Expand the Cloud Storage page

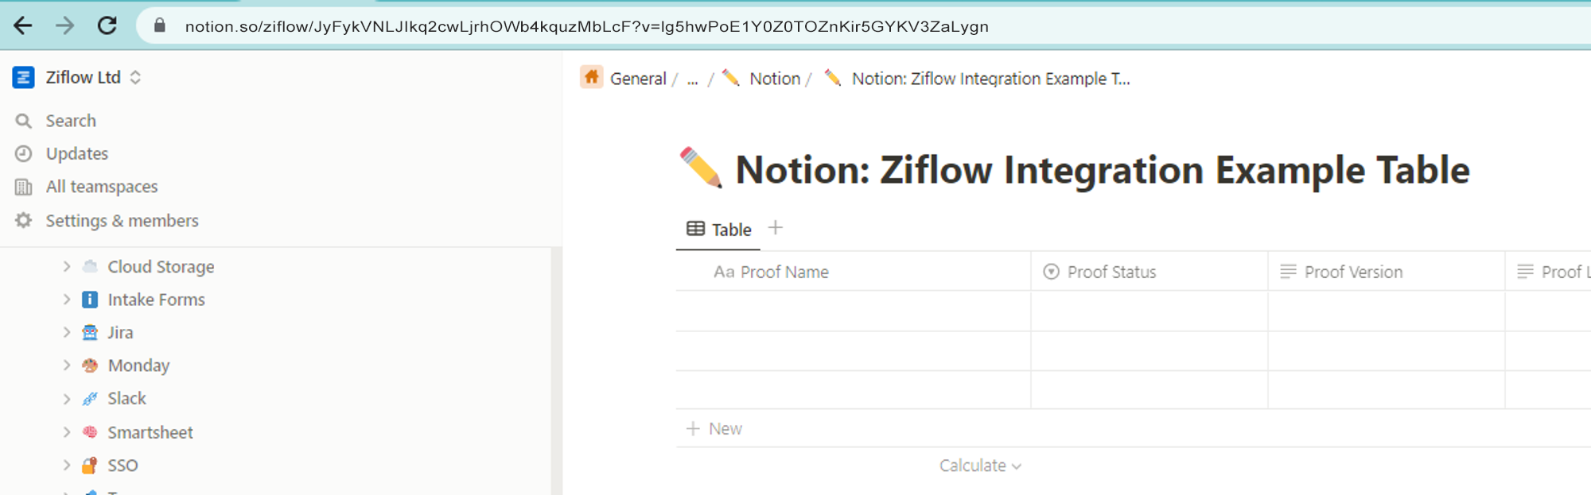(67, 266)
